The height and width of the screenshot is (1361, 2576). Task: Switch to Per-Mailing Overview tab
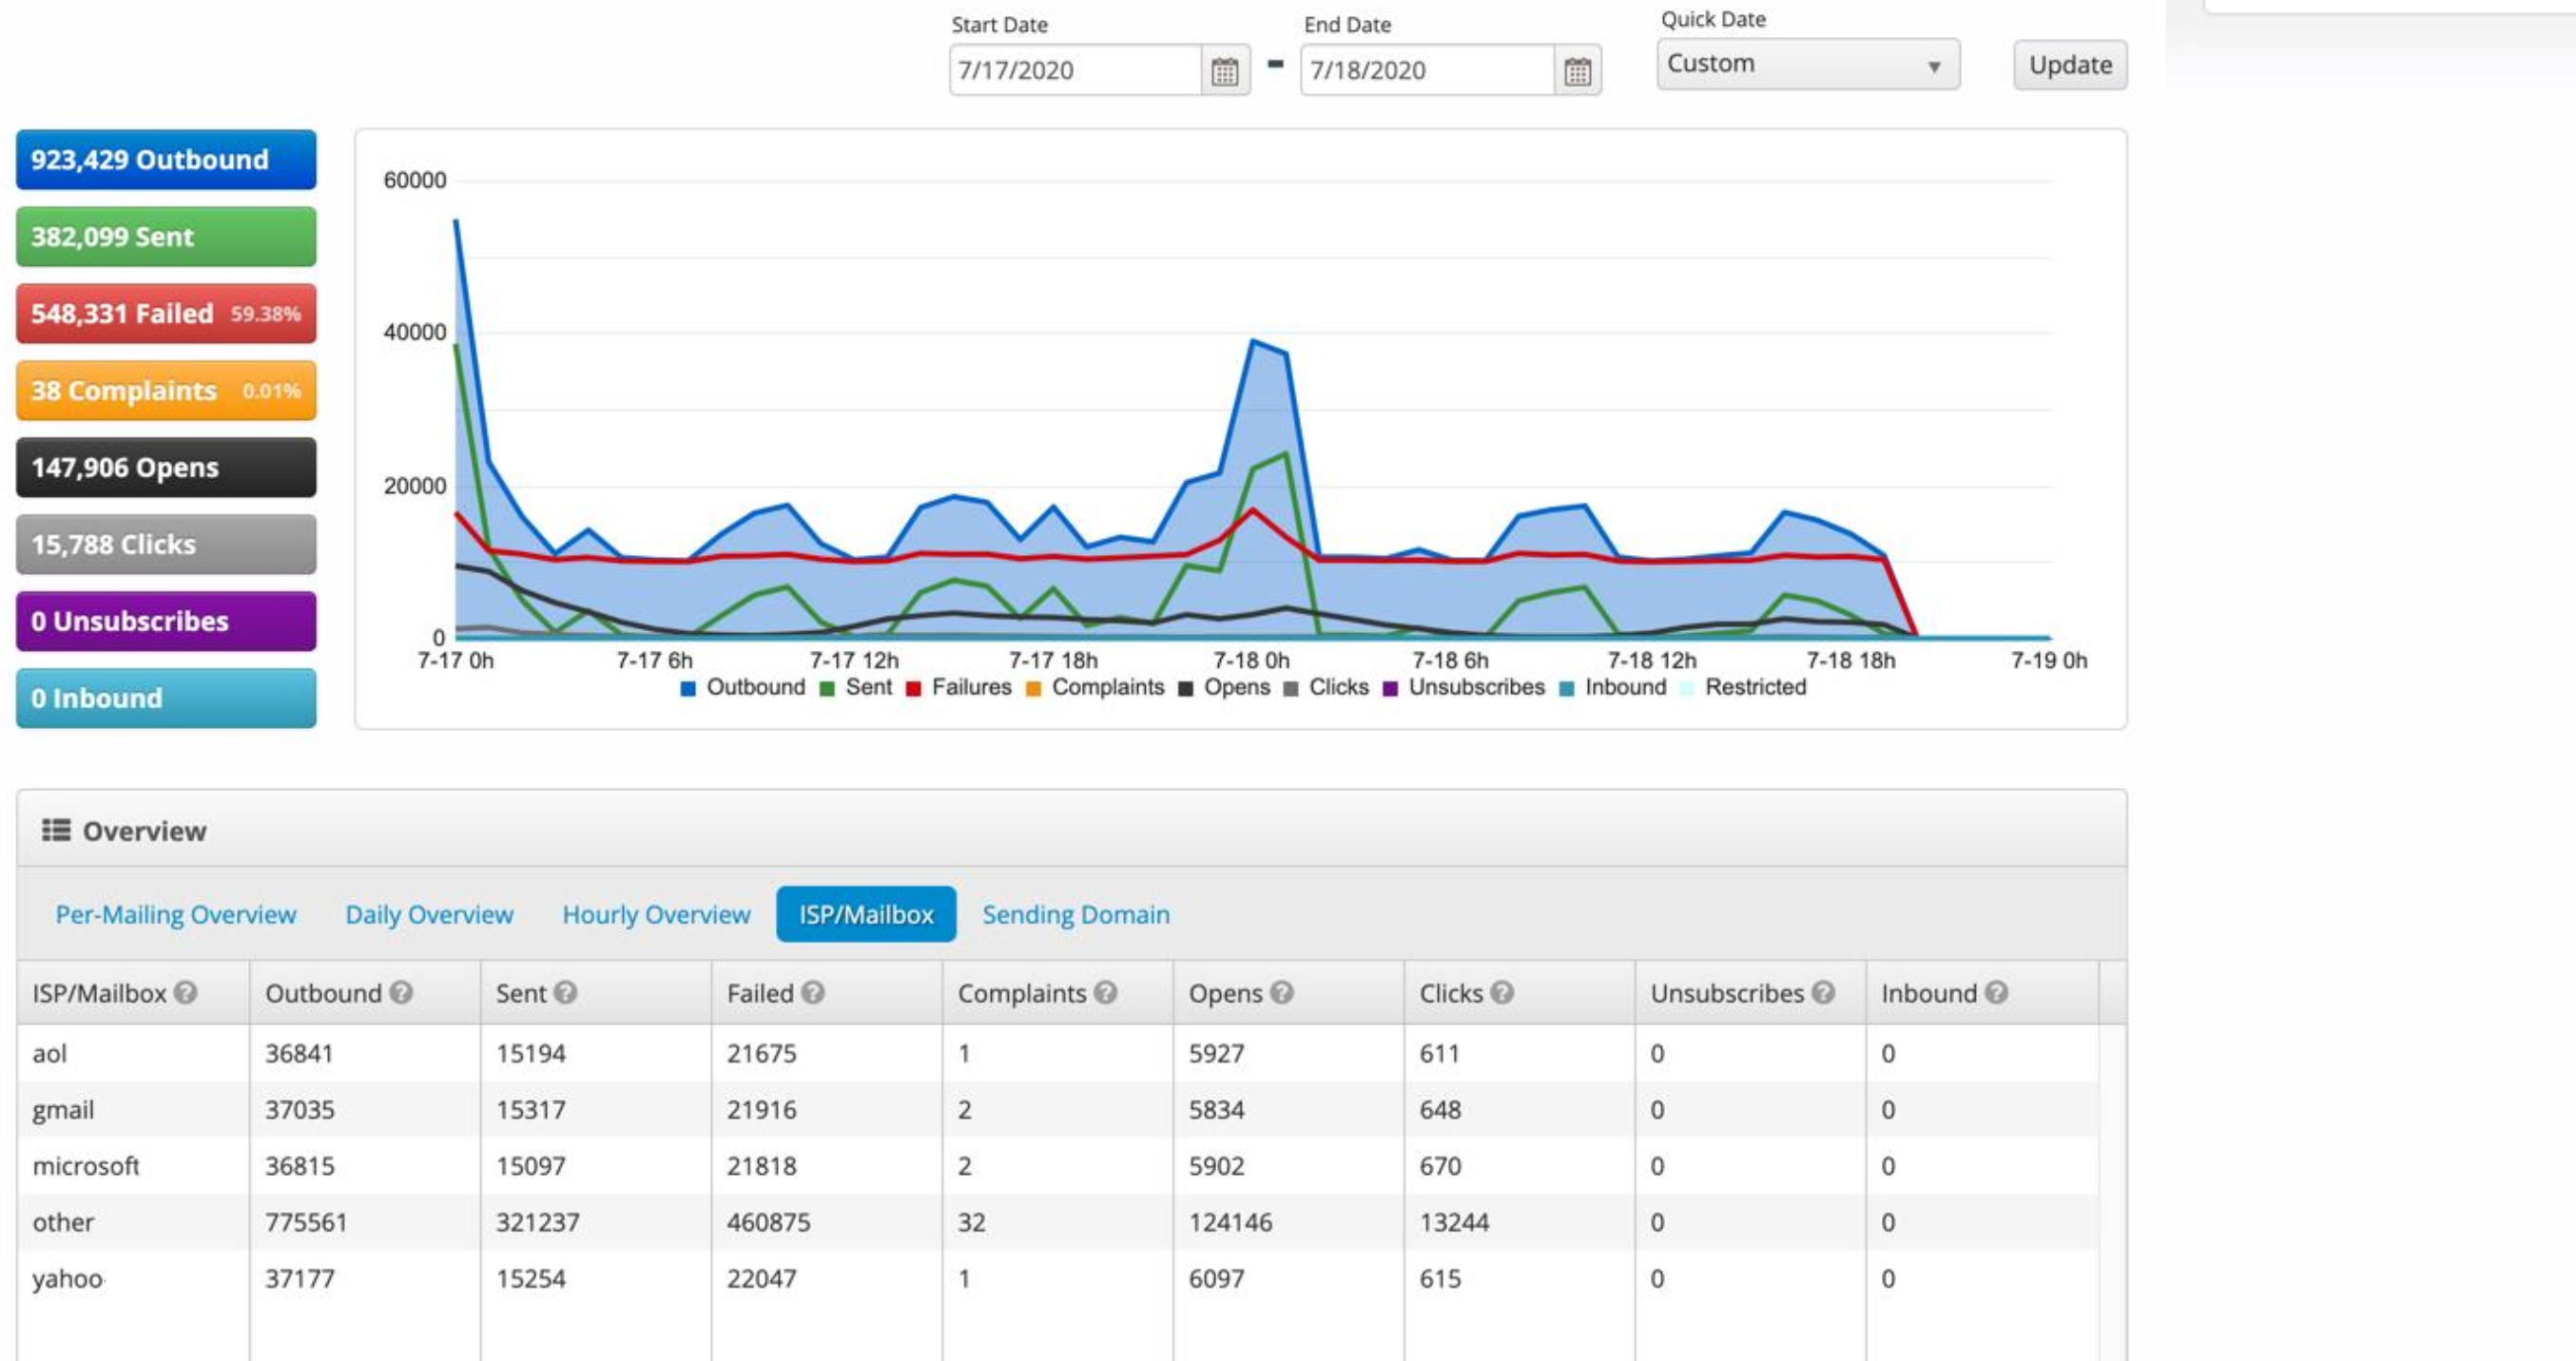(176, 914)
